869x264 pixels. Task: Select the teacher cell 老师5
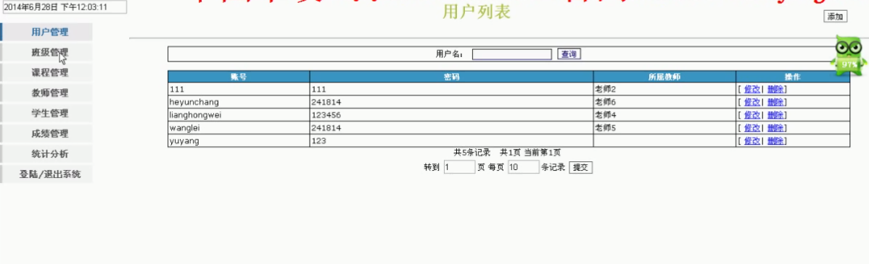pos(664,127)
